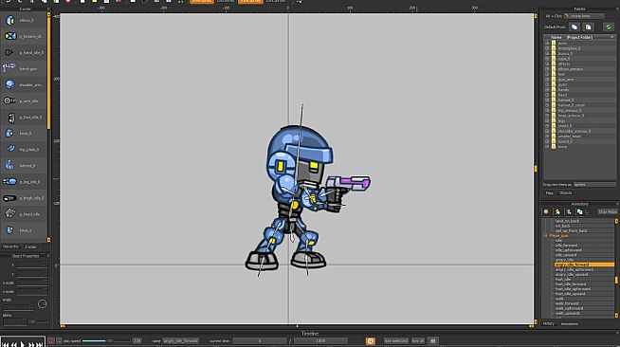Screen dimensions: 620x347
Task: Select the idle_upward animation
Action: (565, 255)
